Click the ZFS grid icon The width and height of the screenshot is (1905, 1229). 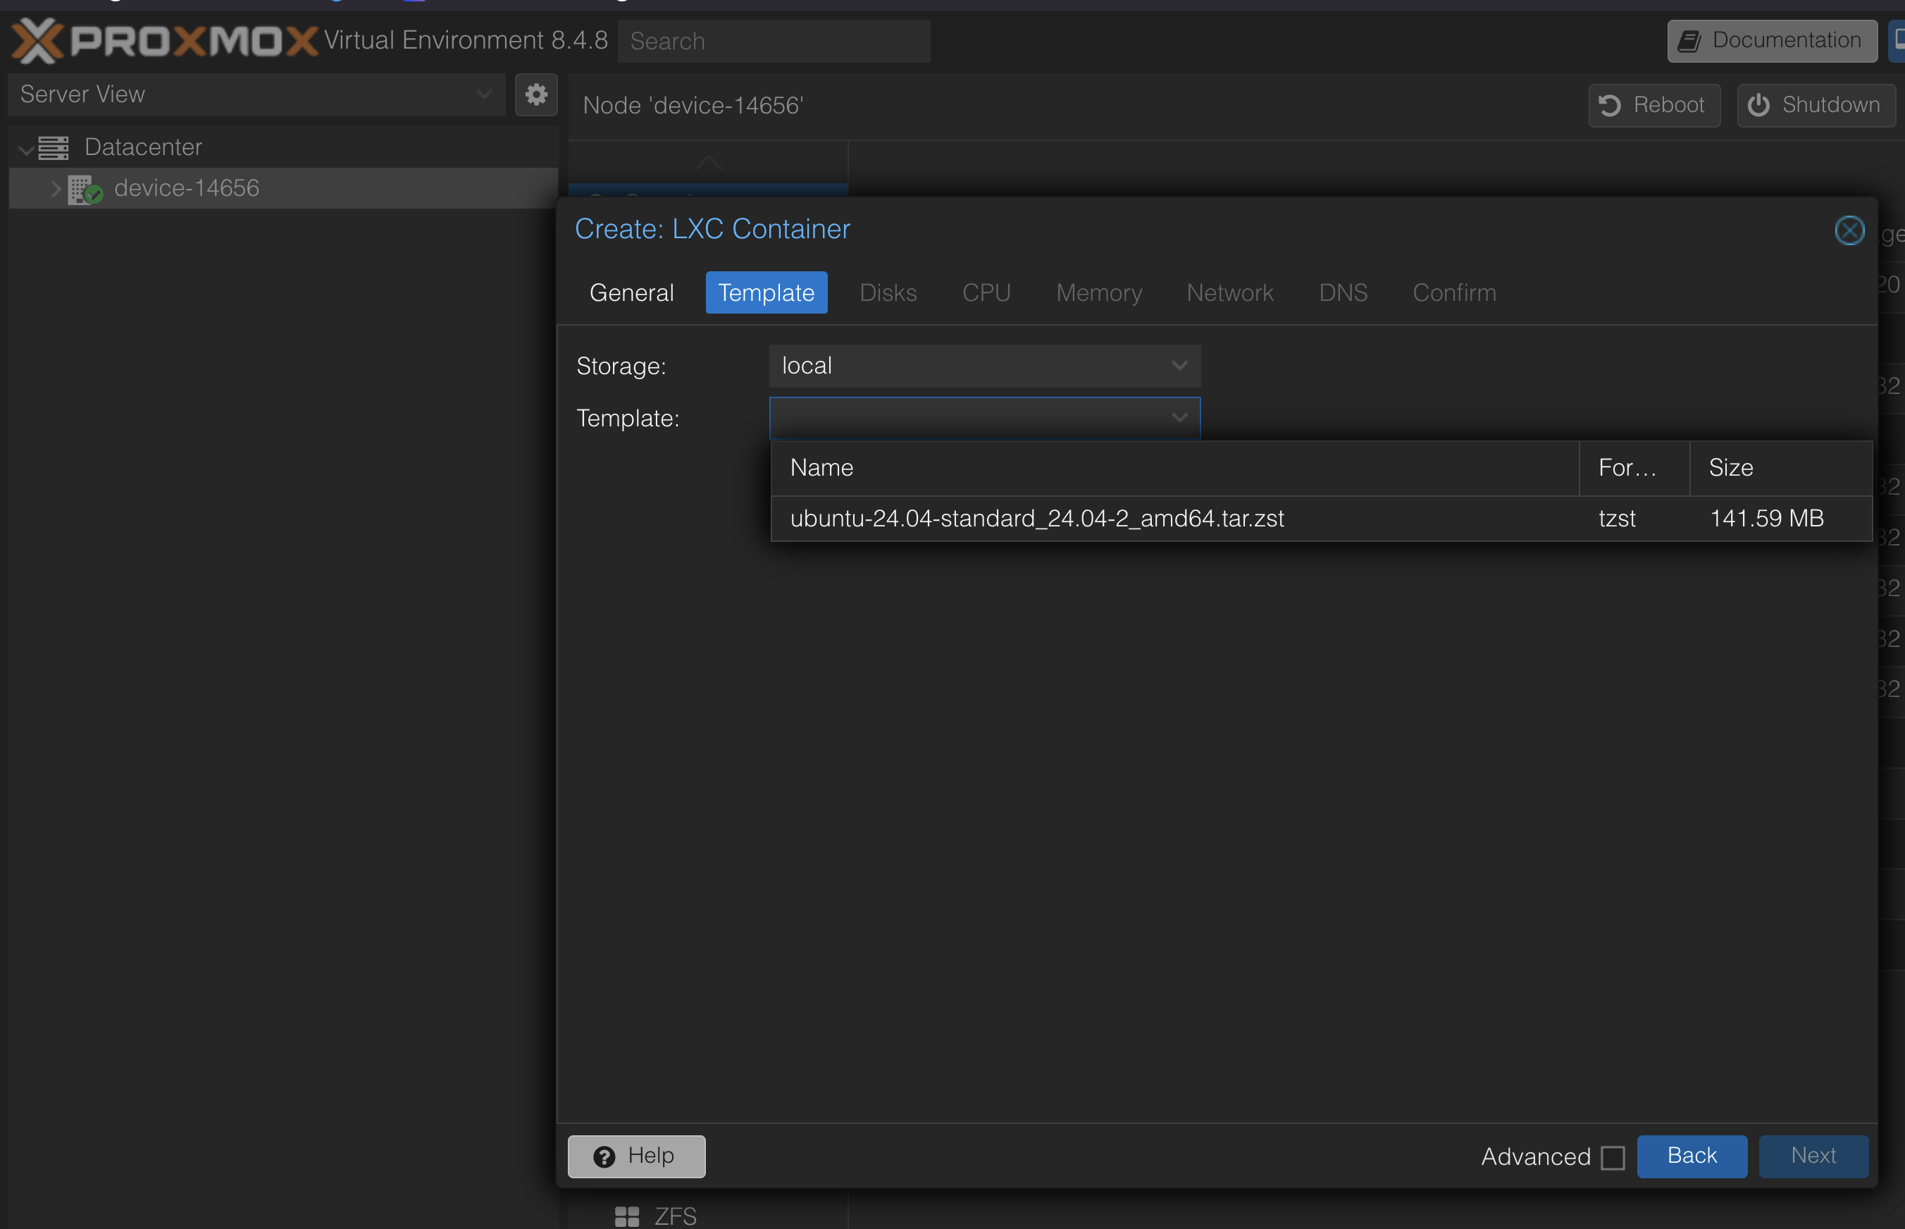click(626, 1216)
